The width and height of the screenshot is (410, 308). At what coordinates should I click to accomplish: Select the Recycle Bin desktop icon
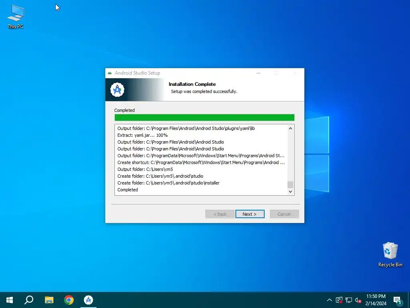390,255
